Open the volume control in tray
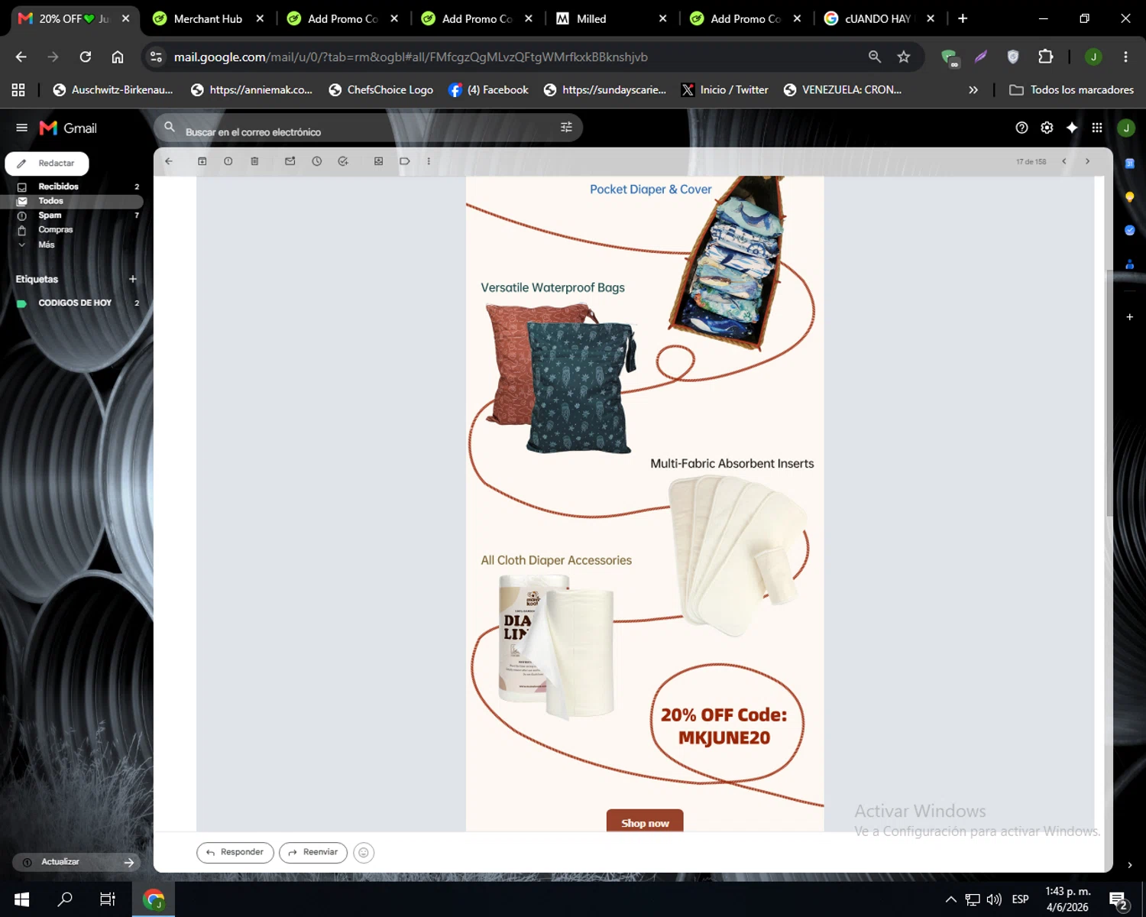 (x=994, y=899)
